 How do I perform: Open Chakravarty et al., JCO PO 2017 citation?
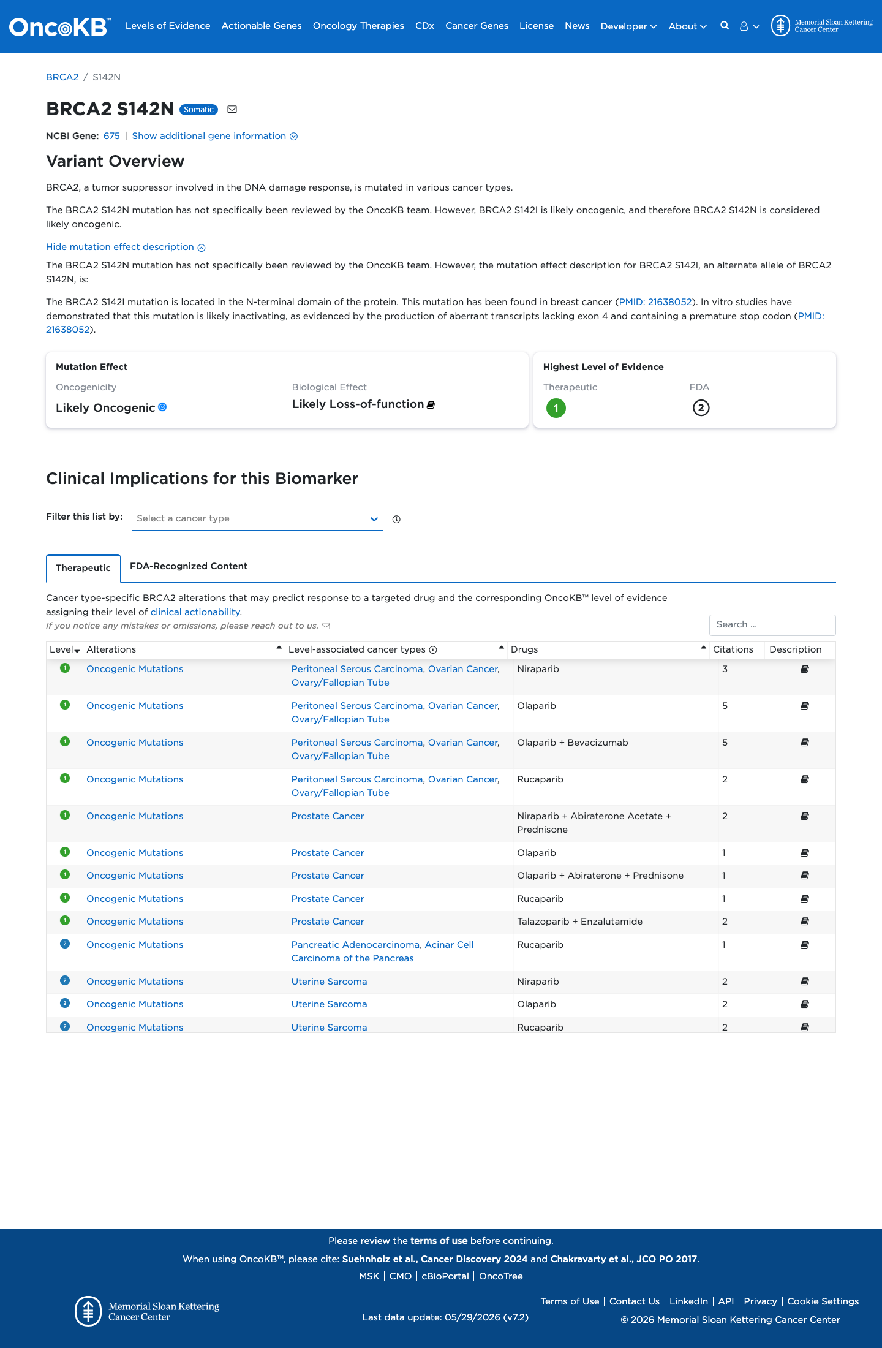pos(624,1259)
